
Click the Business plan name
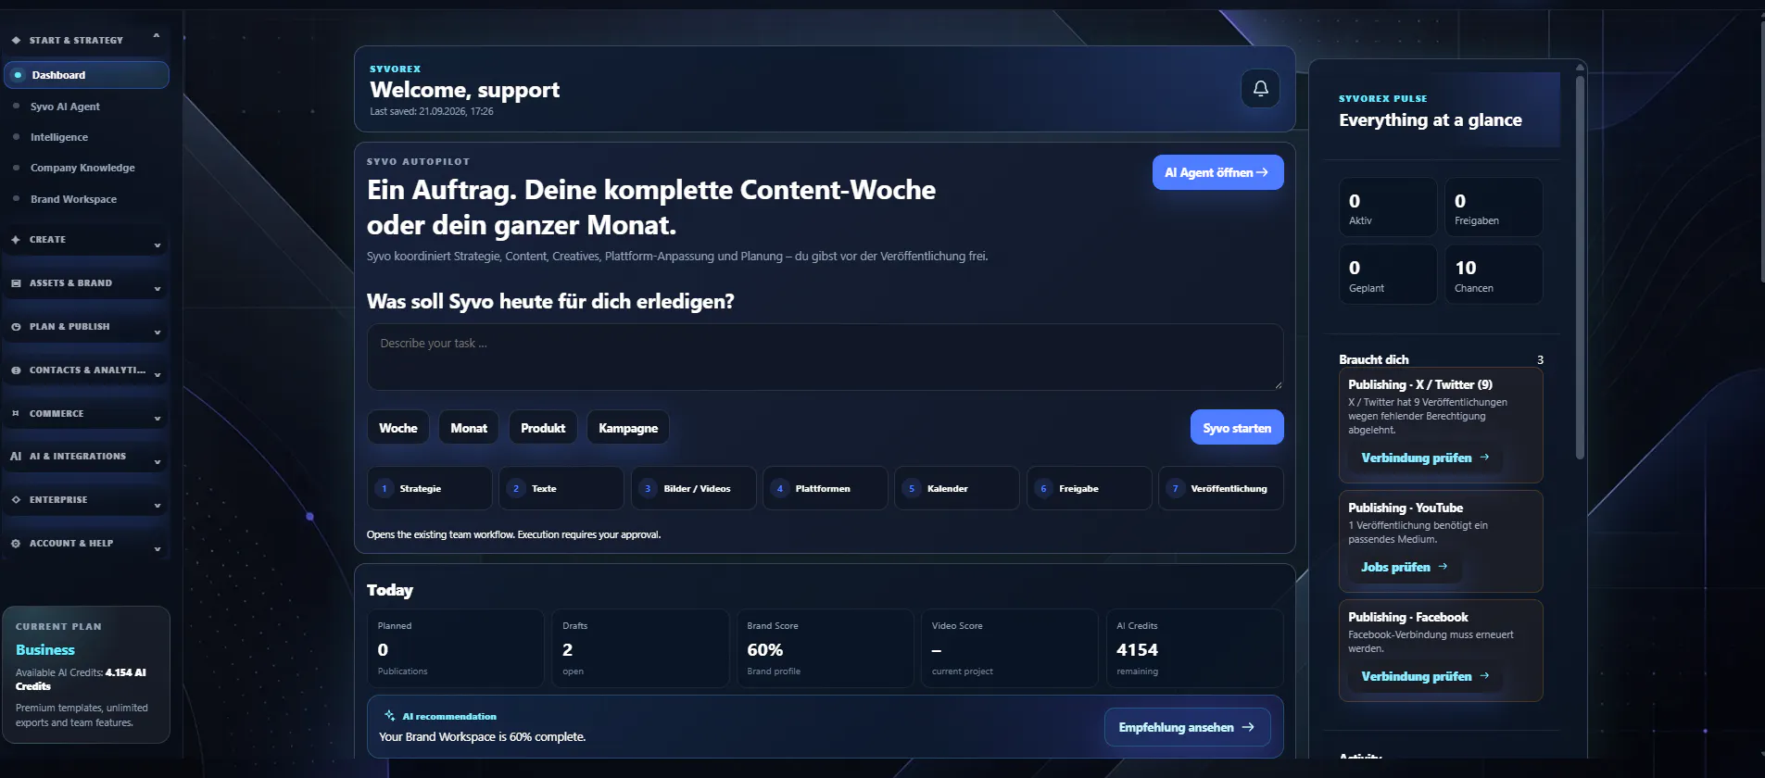[45, 650]
